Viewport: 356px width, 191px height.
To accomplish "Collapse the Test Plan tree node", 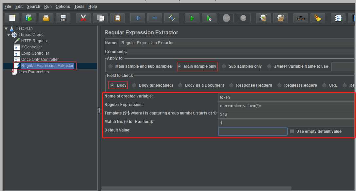I will click(x=6, y=28).
